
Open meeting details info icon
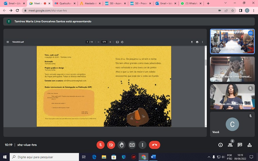(220, 145)
